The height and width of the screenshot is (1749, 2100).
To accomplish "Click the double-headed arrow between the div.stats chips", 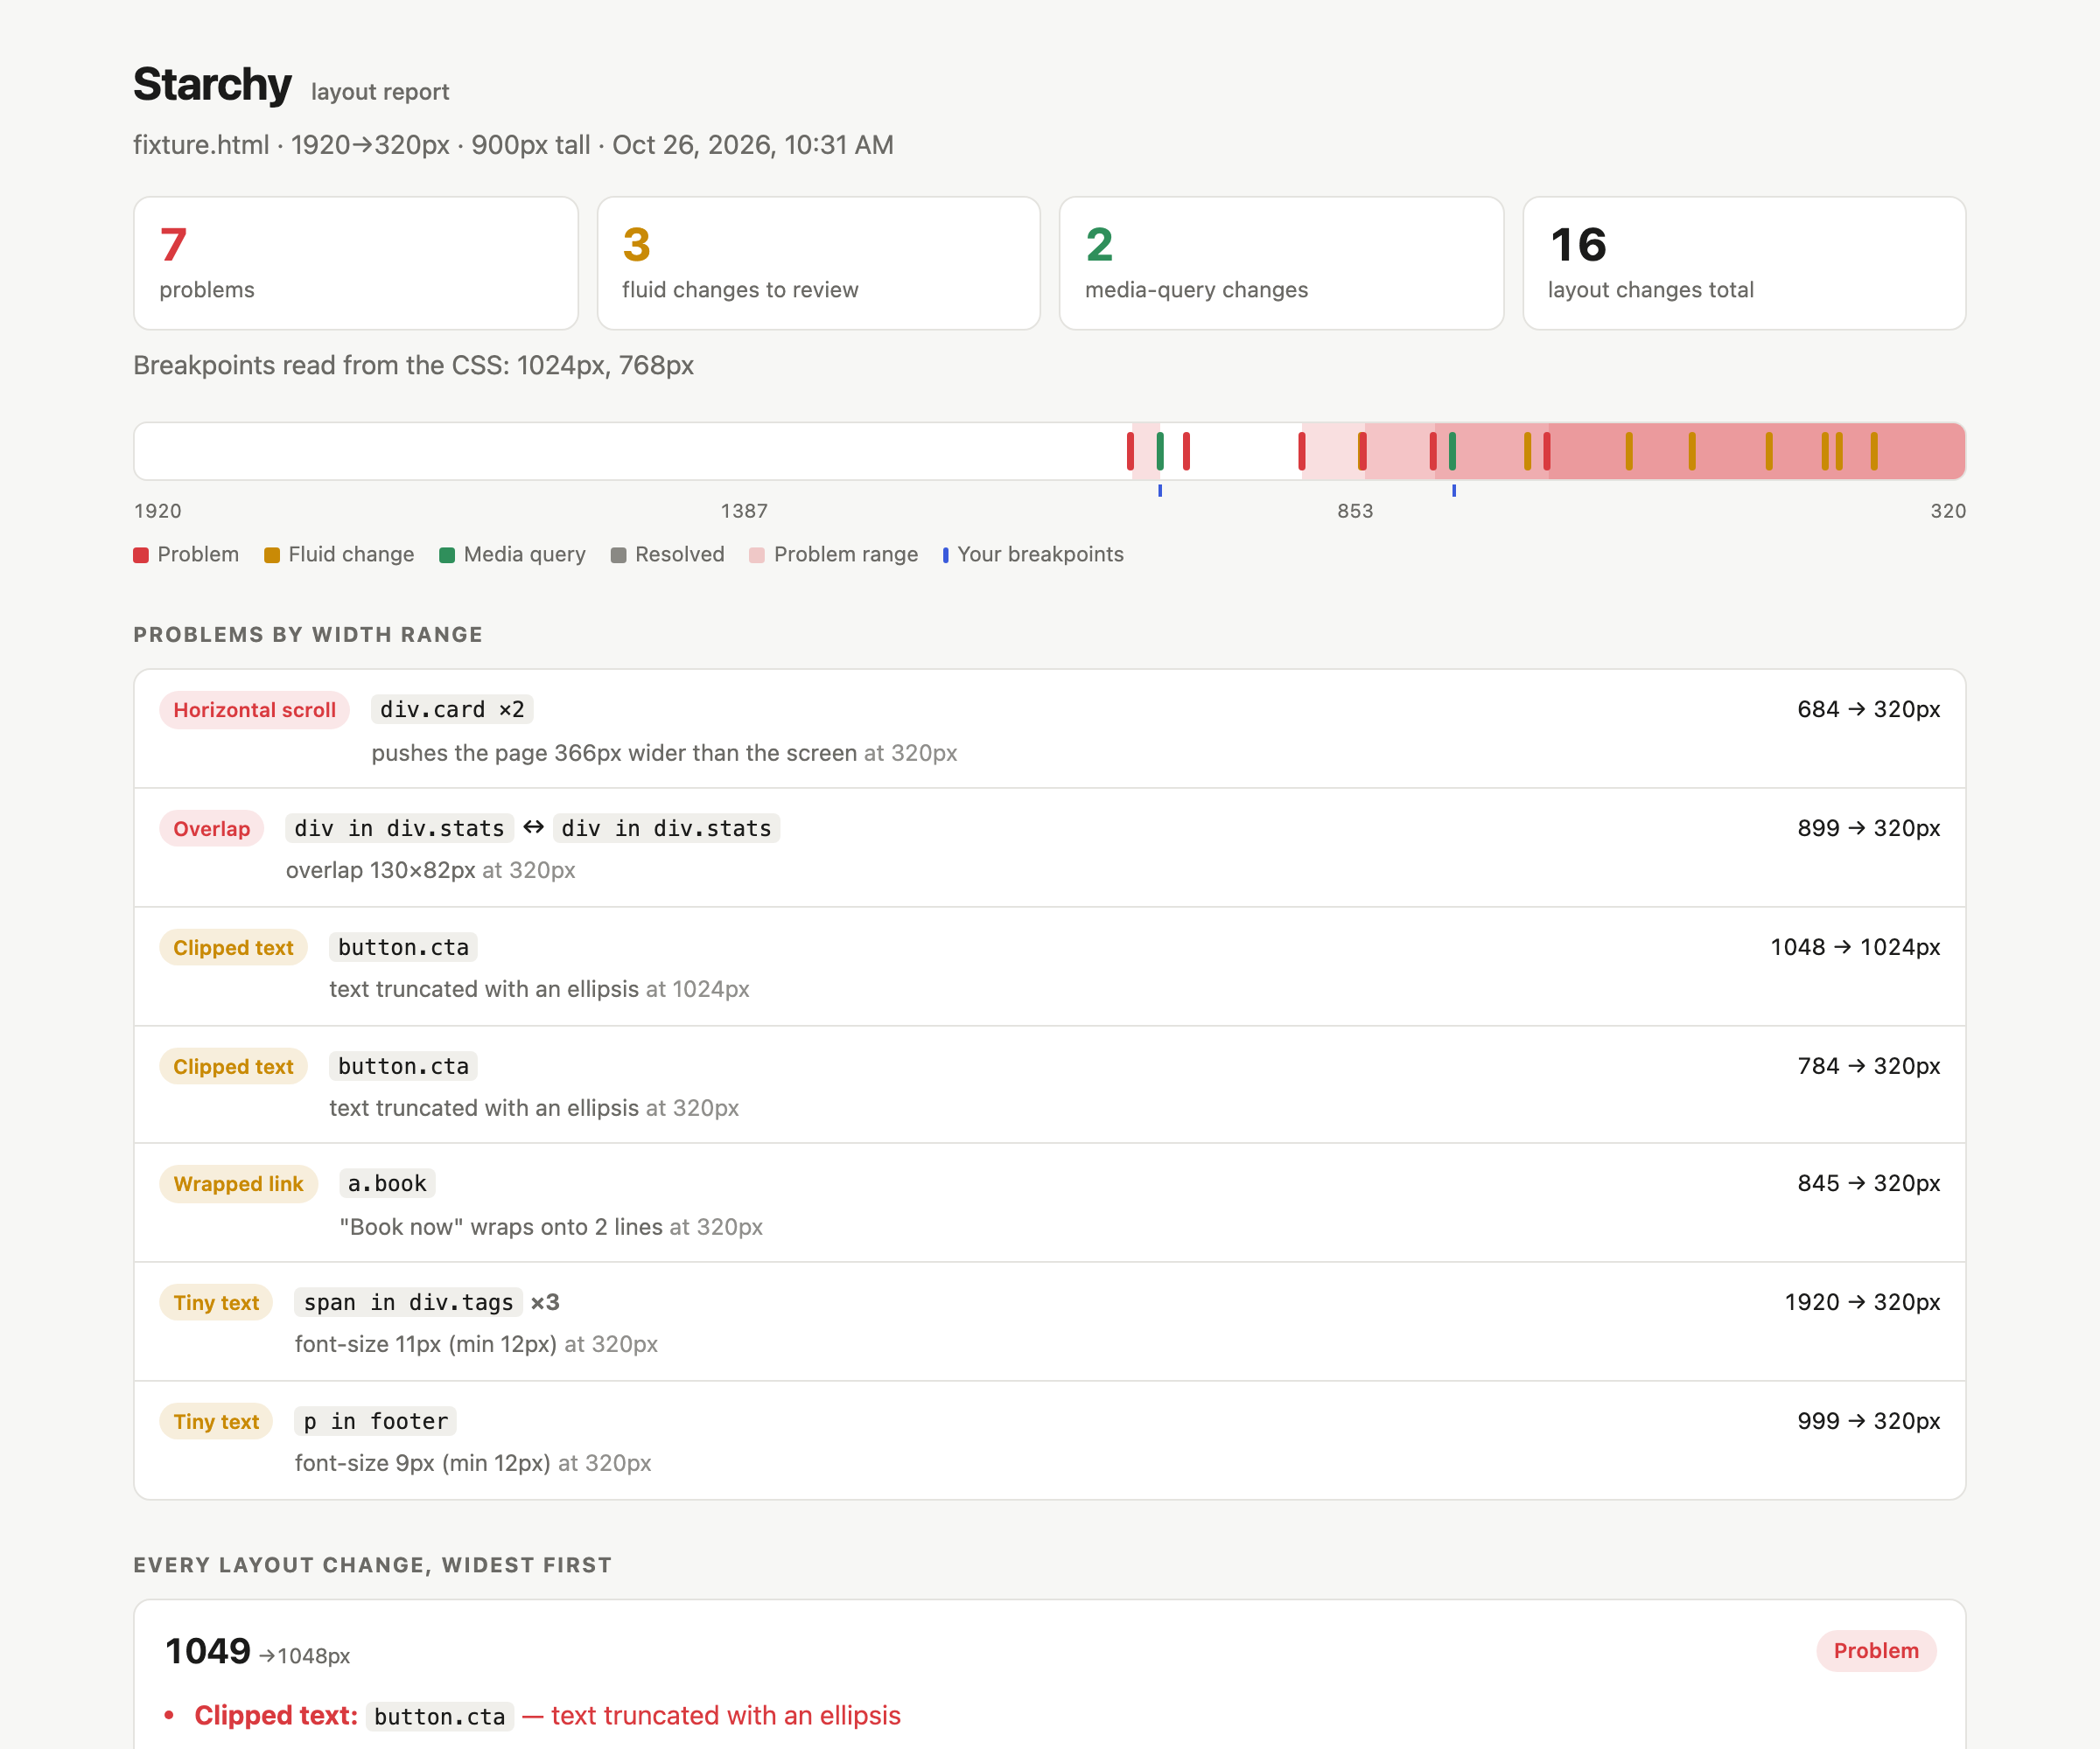I will pos(534,827).
